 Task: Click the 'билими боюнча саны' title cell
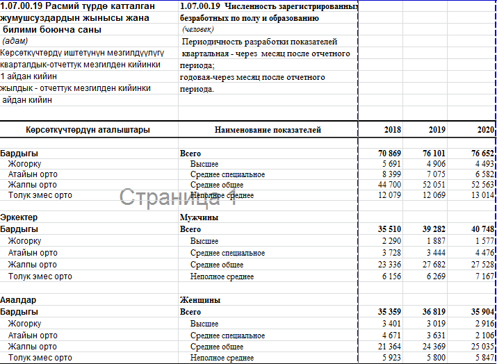(x=89, y=29)
